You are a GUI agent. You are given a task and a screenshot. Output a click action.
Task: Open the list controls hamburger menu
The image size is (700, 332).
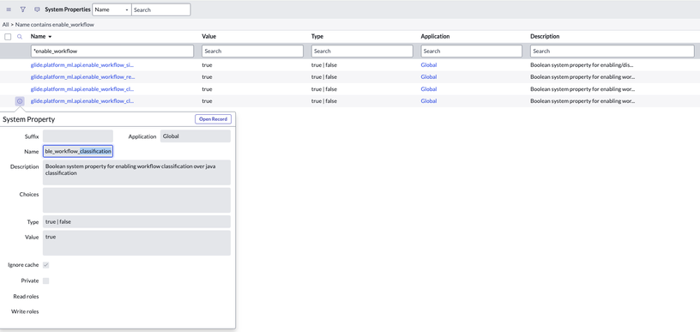(9, 9)
